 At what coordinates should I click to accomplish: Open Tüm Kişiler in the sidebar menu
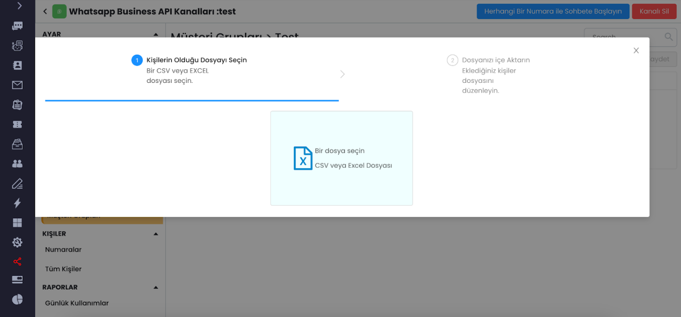[x=63, y=269]
